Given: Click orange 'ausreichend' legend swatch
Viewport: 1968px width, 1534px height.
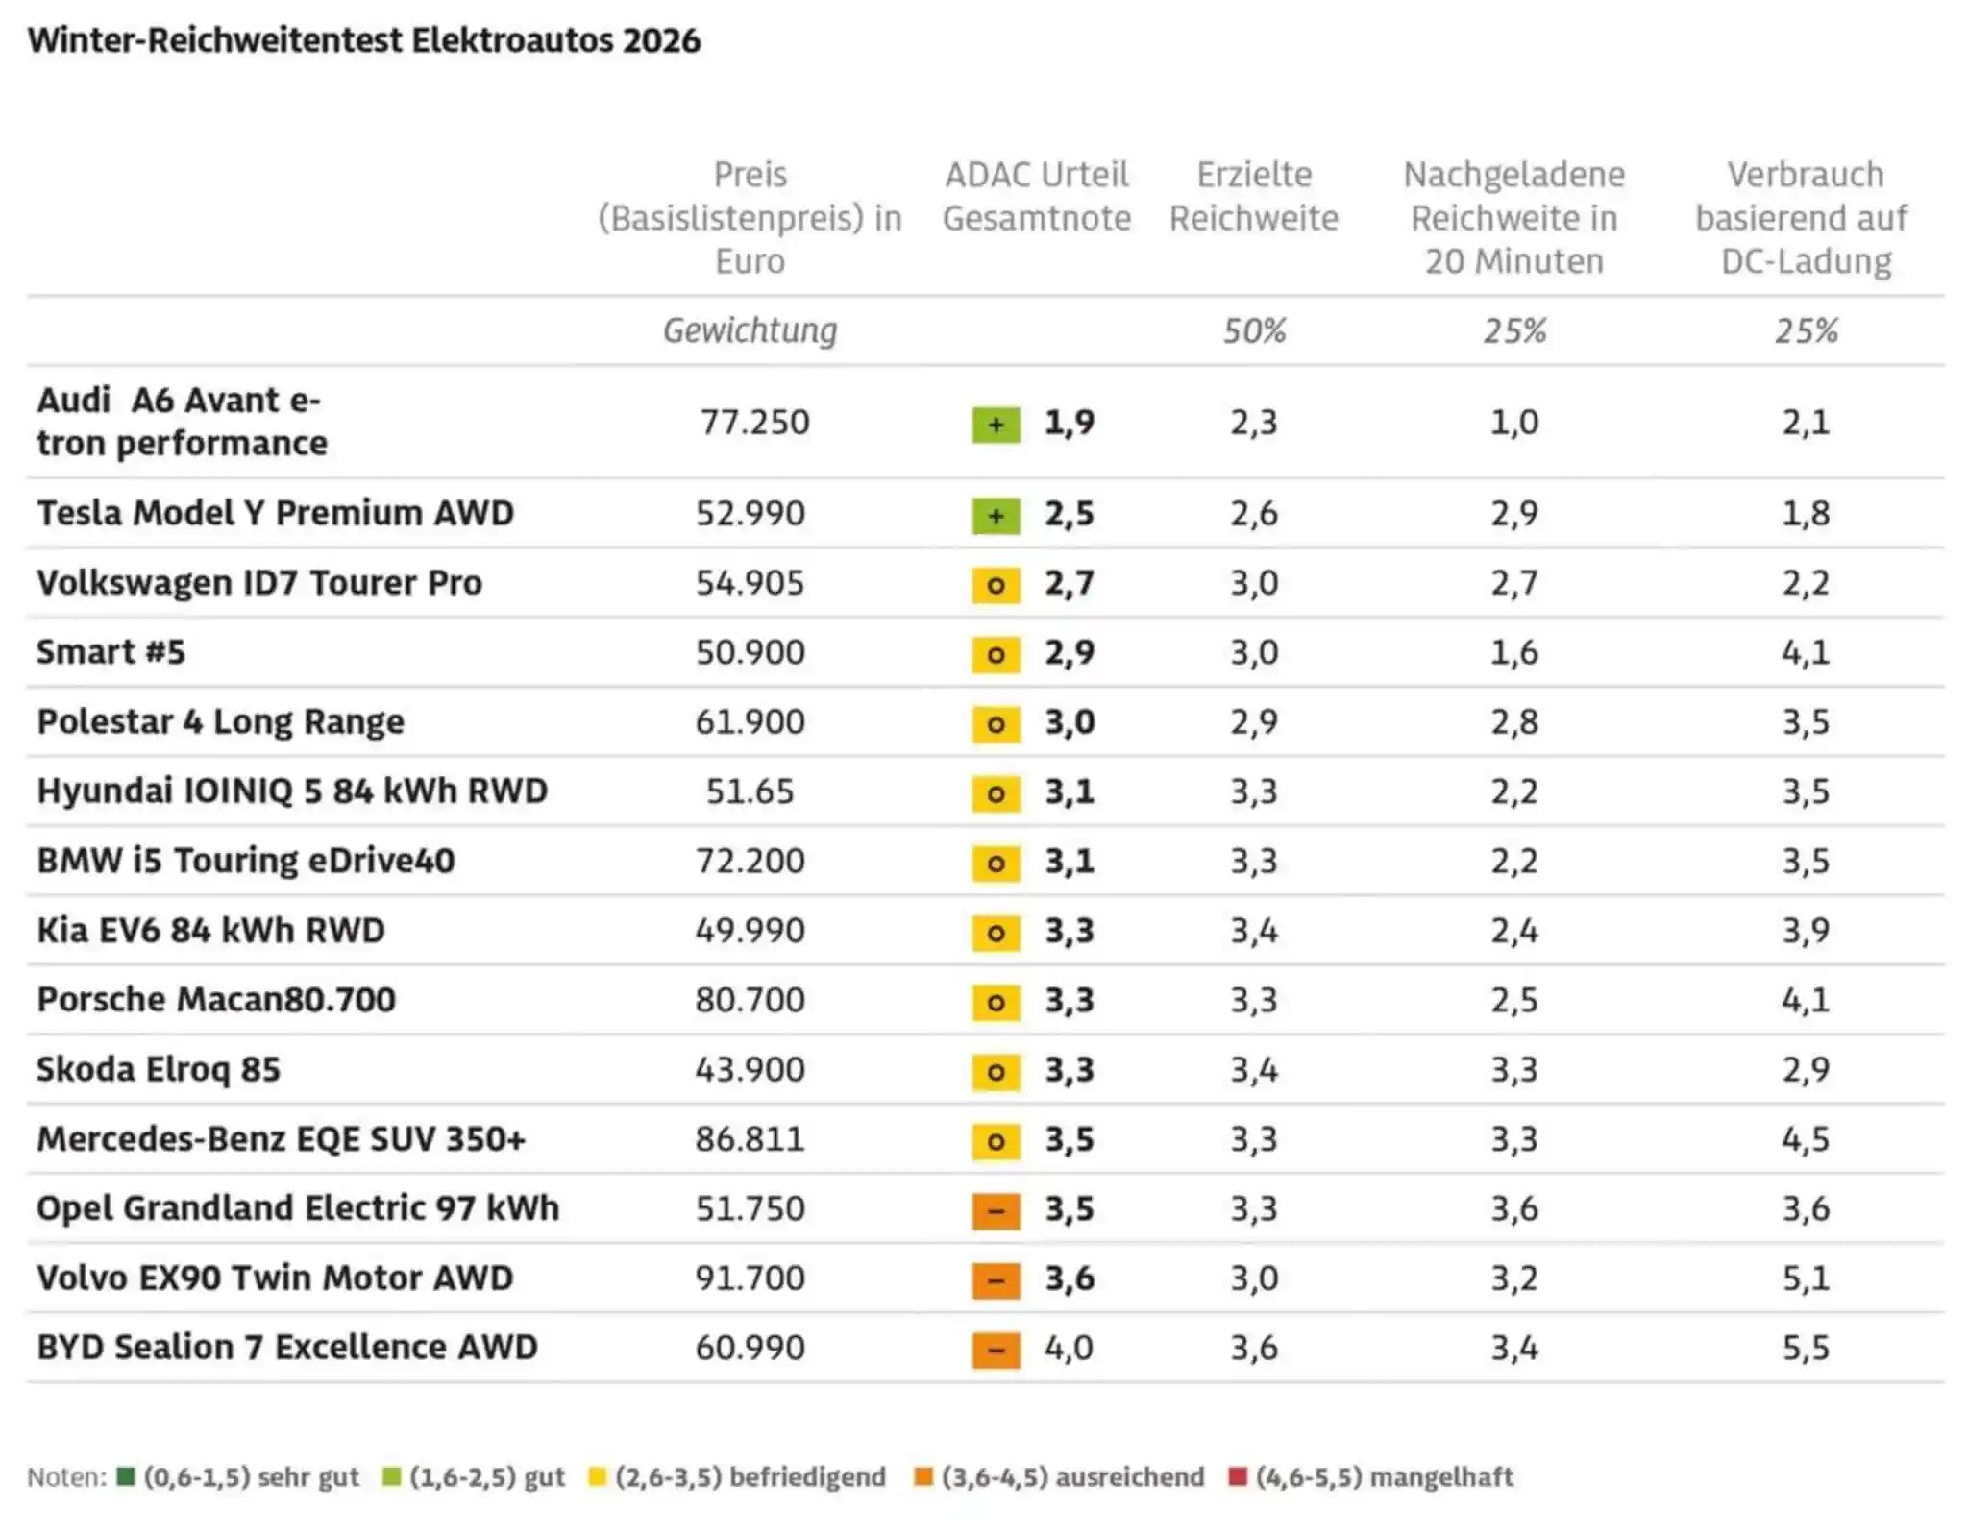Looking at the screenshot, I should pyautogui.click(x=923, y=1476).
